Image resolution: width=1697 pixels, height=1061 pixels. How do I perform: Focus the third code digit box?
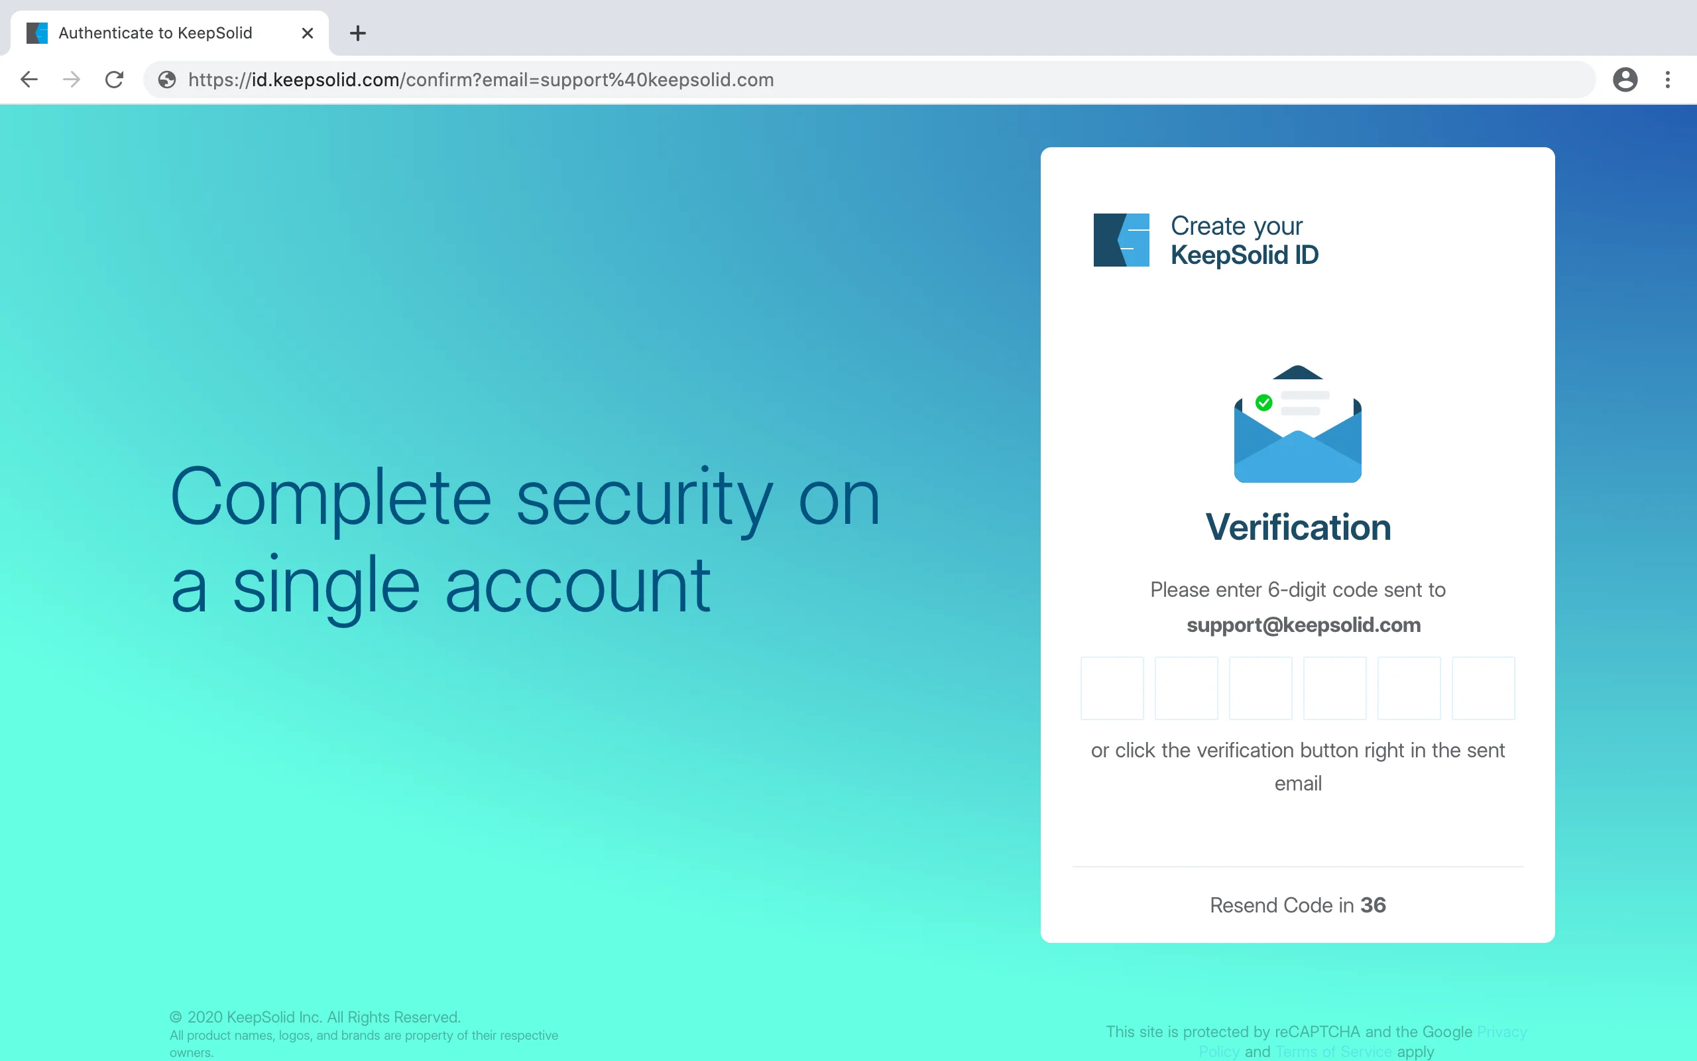pyautogui.click(x=1261, y=688)
